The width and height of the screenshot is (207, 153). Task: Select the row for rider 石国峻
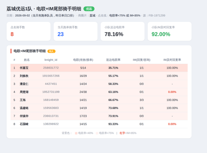pyautogui.click(x=99, y=124)
